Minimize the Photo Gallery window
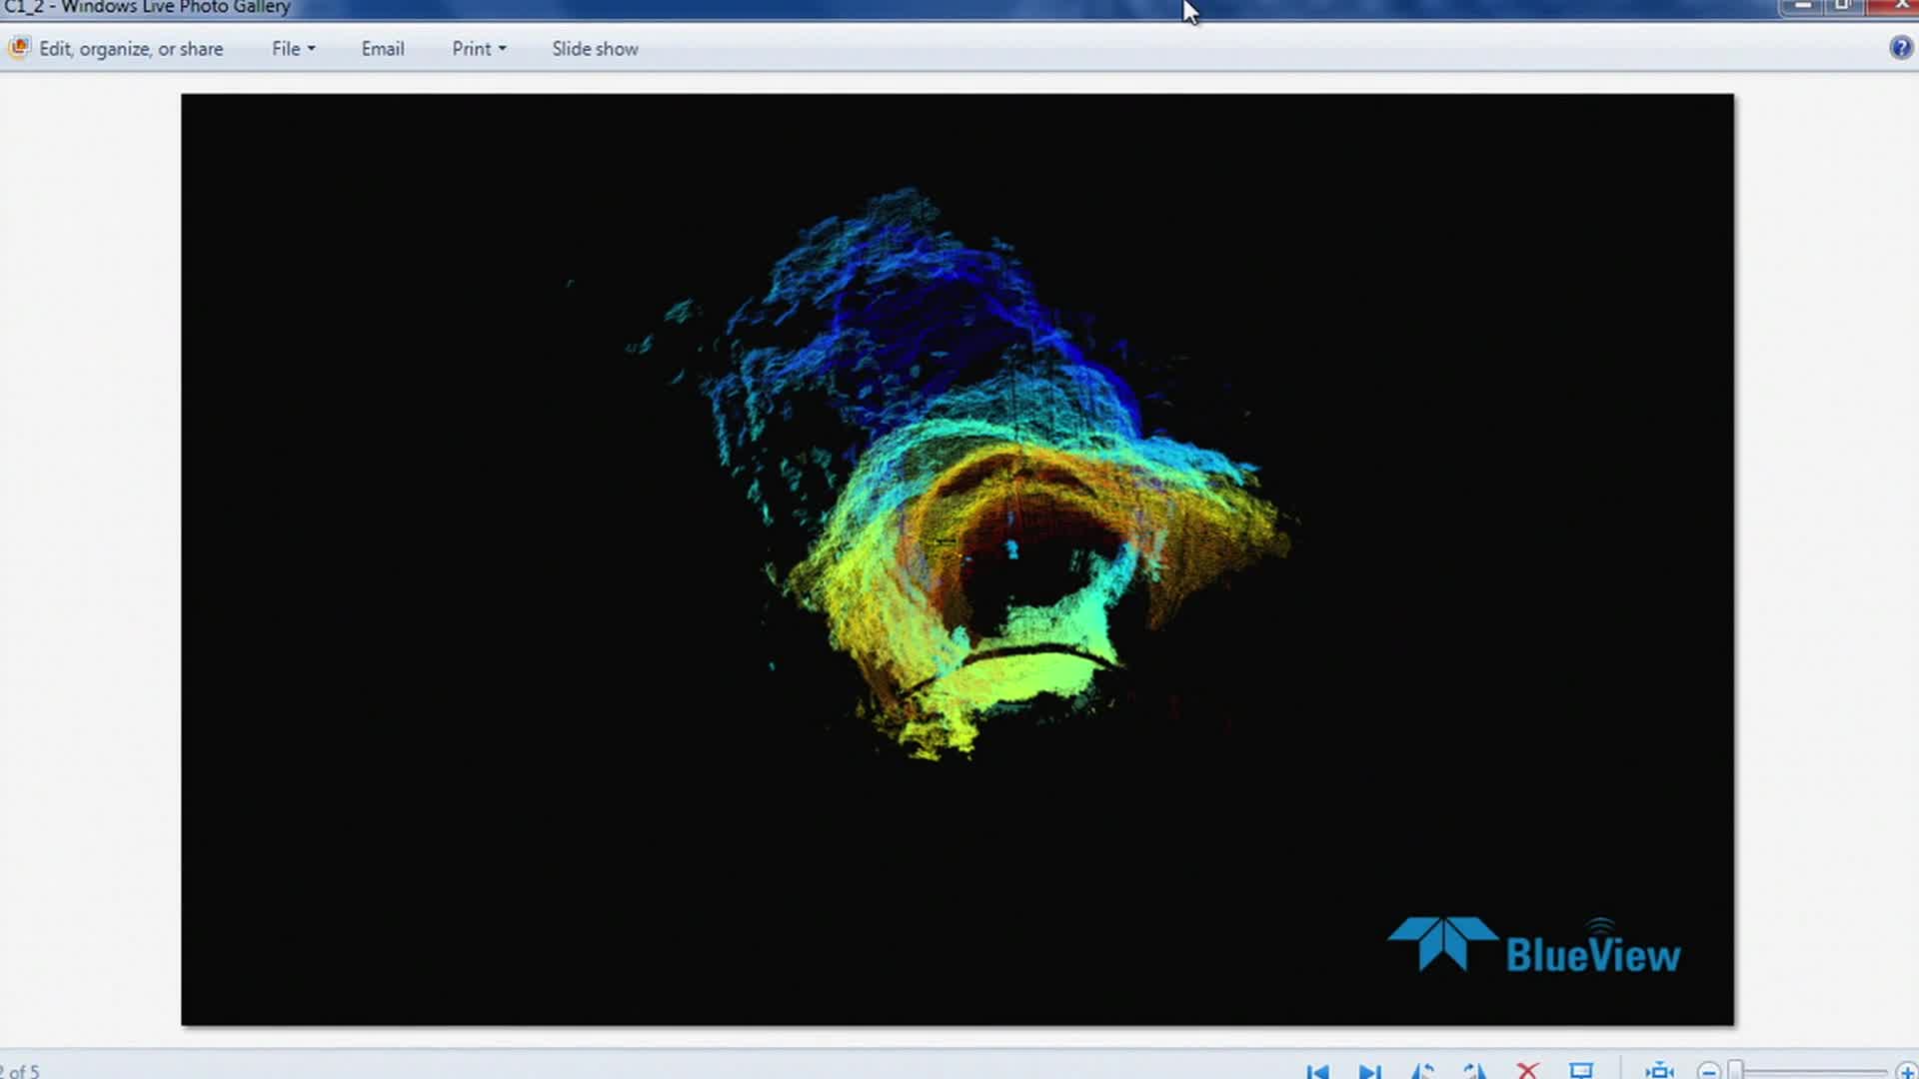This screenshot has width=1919, height=1079. pyautogui.click(x=1804, y=6)
